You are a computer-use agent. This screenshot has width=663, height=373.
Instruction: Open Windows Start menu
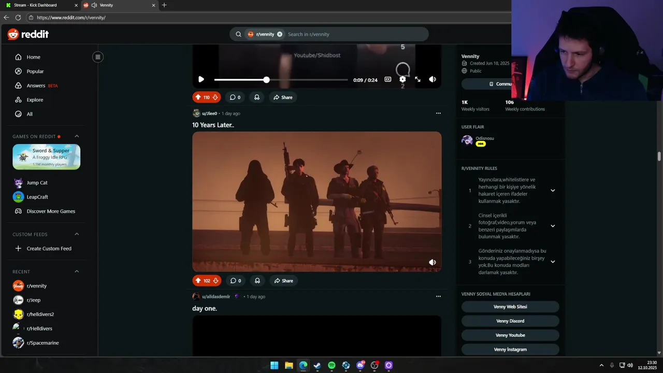point(274,365)
